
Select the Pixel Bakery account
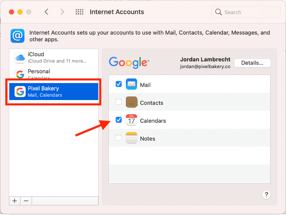pos(54,92)
